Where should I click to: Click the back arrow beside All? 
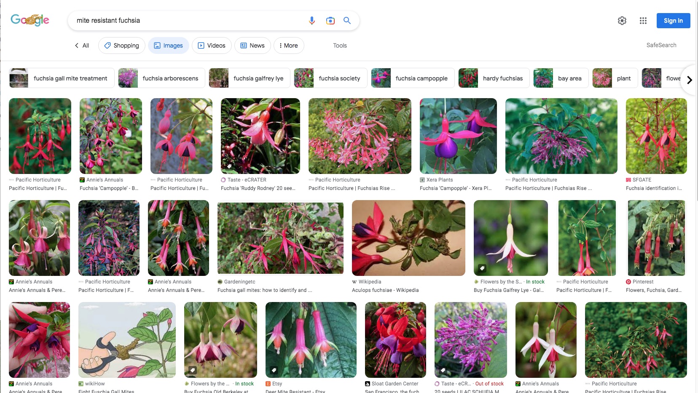(x=77, y=45)
